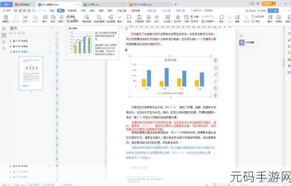
Task: Open the File menu
Action: click(7, 11)
